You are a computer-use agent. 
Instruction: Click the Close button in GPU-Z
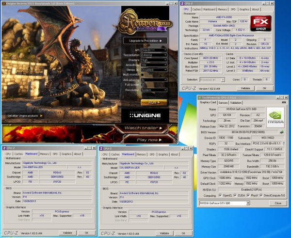click(278, 203)
